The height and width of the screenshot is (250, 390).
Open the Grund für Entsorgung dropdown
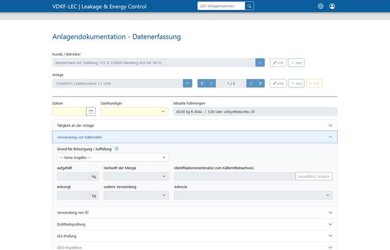pos(112,157)
